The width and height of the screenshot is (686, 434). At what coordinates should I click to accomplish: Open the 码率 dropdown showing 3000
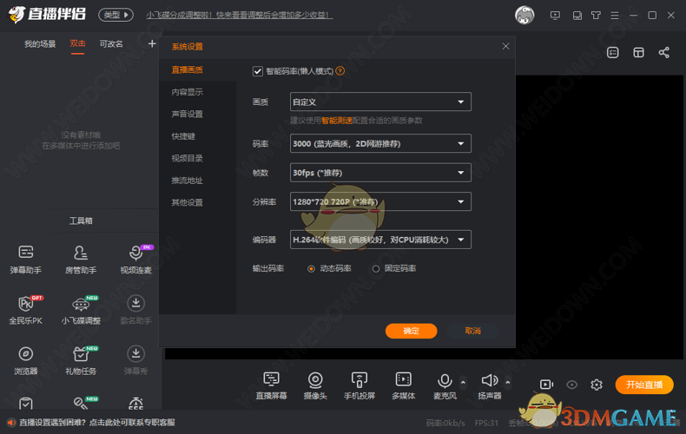point(380,143)
